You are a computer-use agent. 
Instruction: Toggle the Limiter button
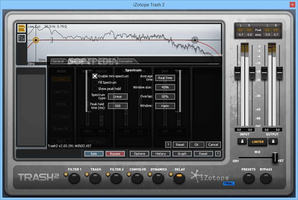pyautogui.click(x=258, y=142)
